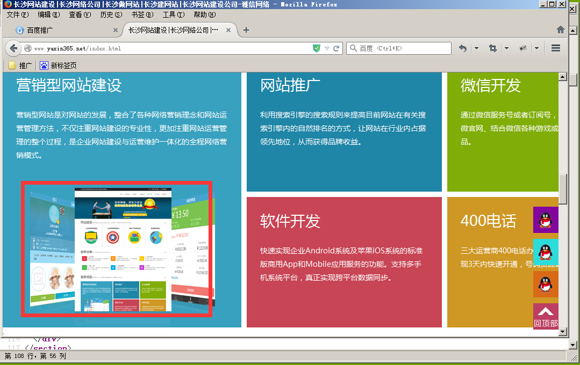The width and height of the screenshot is (580, 365).
Task: Reload the page with the refresh icon
Action: (x=336, y=48)
